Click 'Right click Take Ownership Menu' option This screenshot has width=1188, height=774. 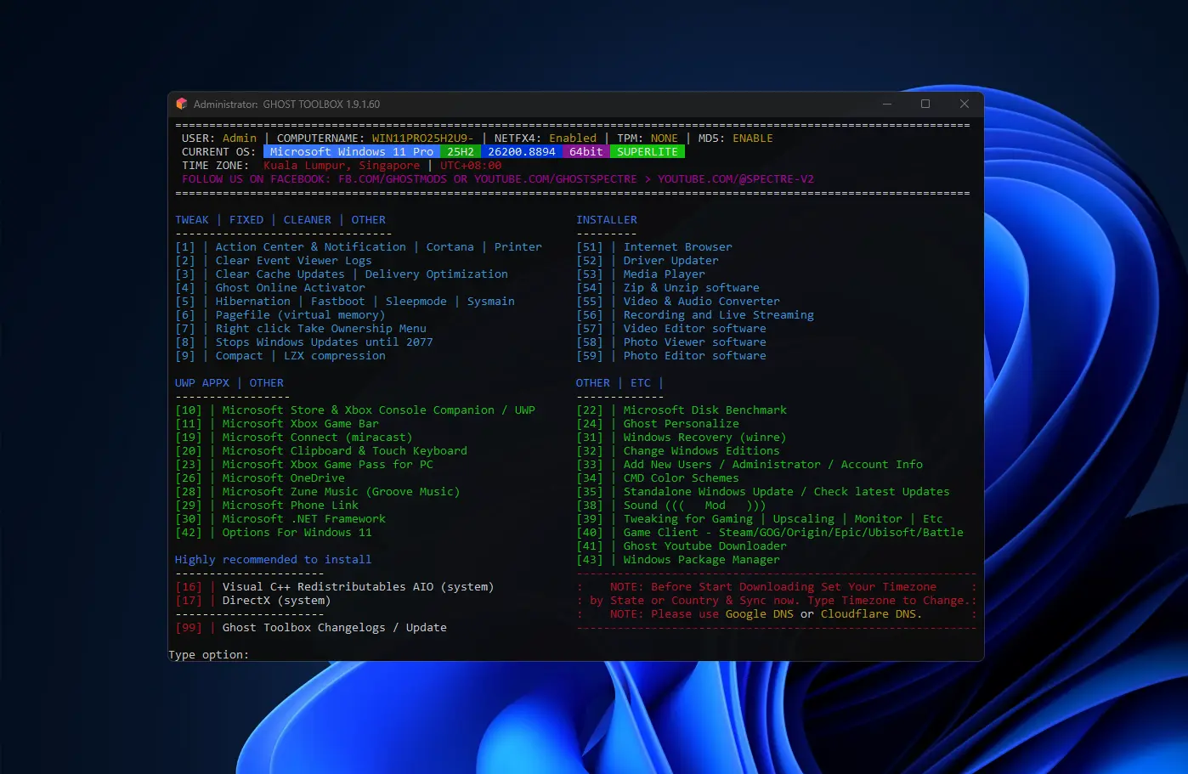pyautogui.click(x=321, y=329)
